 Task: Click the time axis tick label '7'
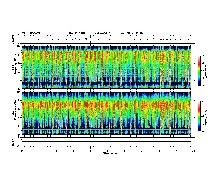142,151
